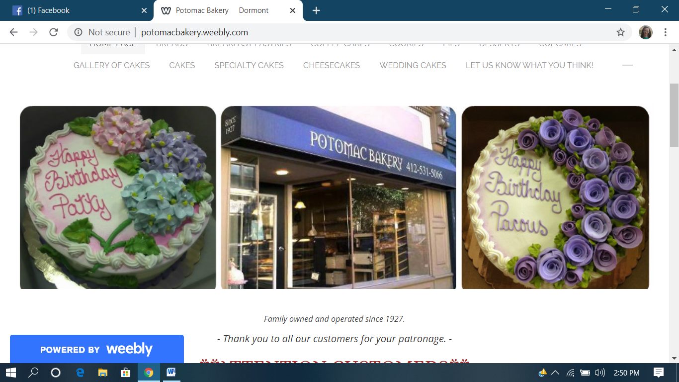Viewport: 679px width, 382px height.
Task: Click the Powered by Weebly banner
Action: tap(97, 349)
